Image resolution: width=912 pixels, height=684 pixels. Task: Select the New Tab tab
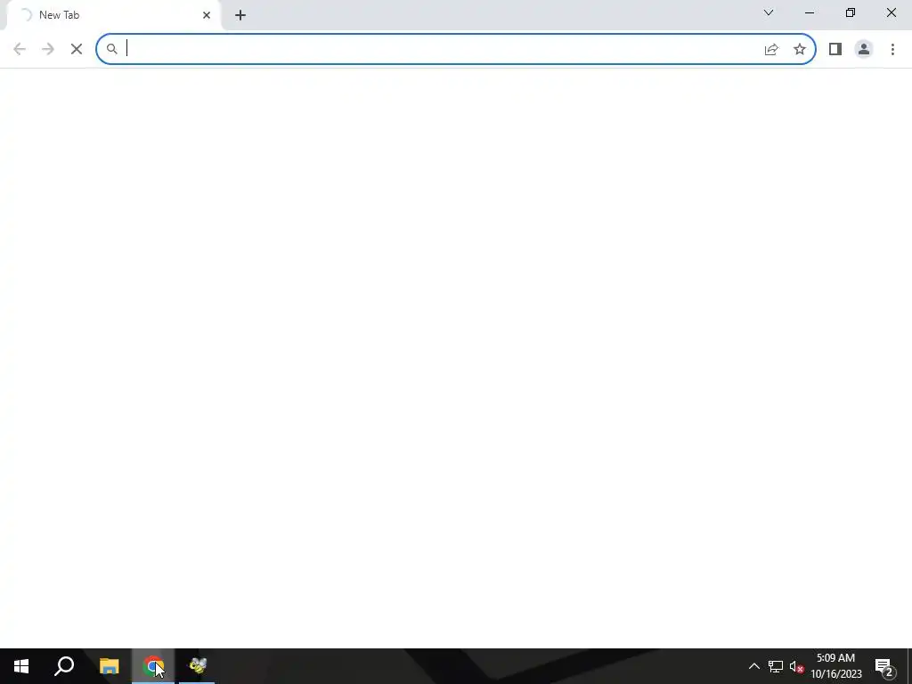113,15
